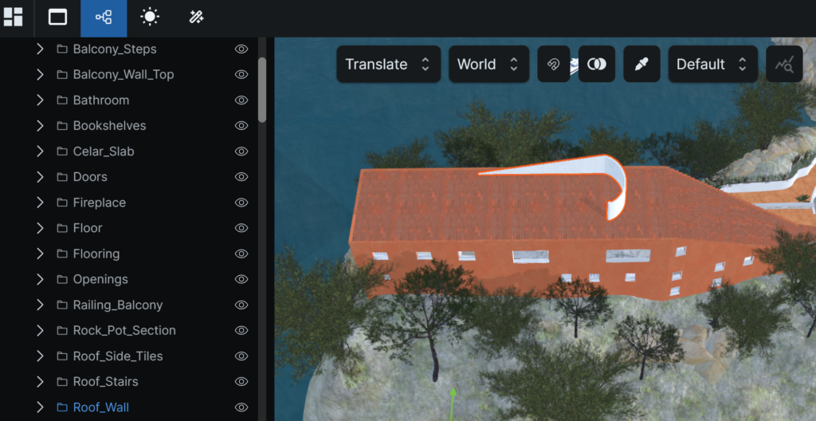Expand the Balcony_Steps folder
This screenshot has width=816, height=421.
coord(40,49)
